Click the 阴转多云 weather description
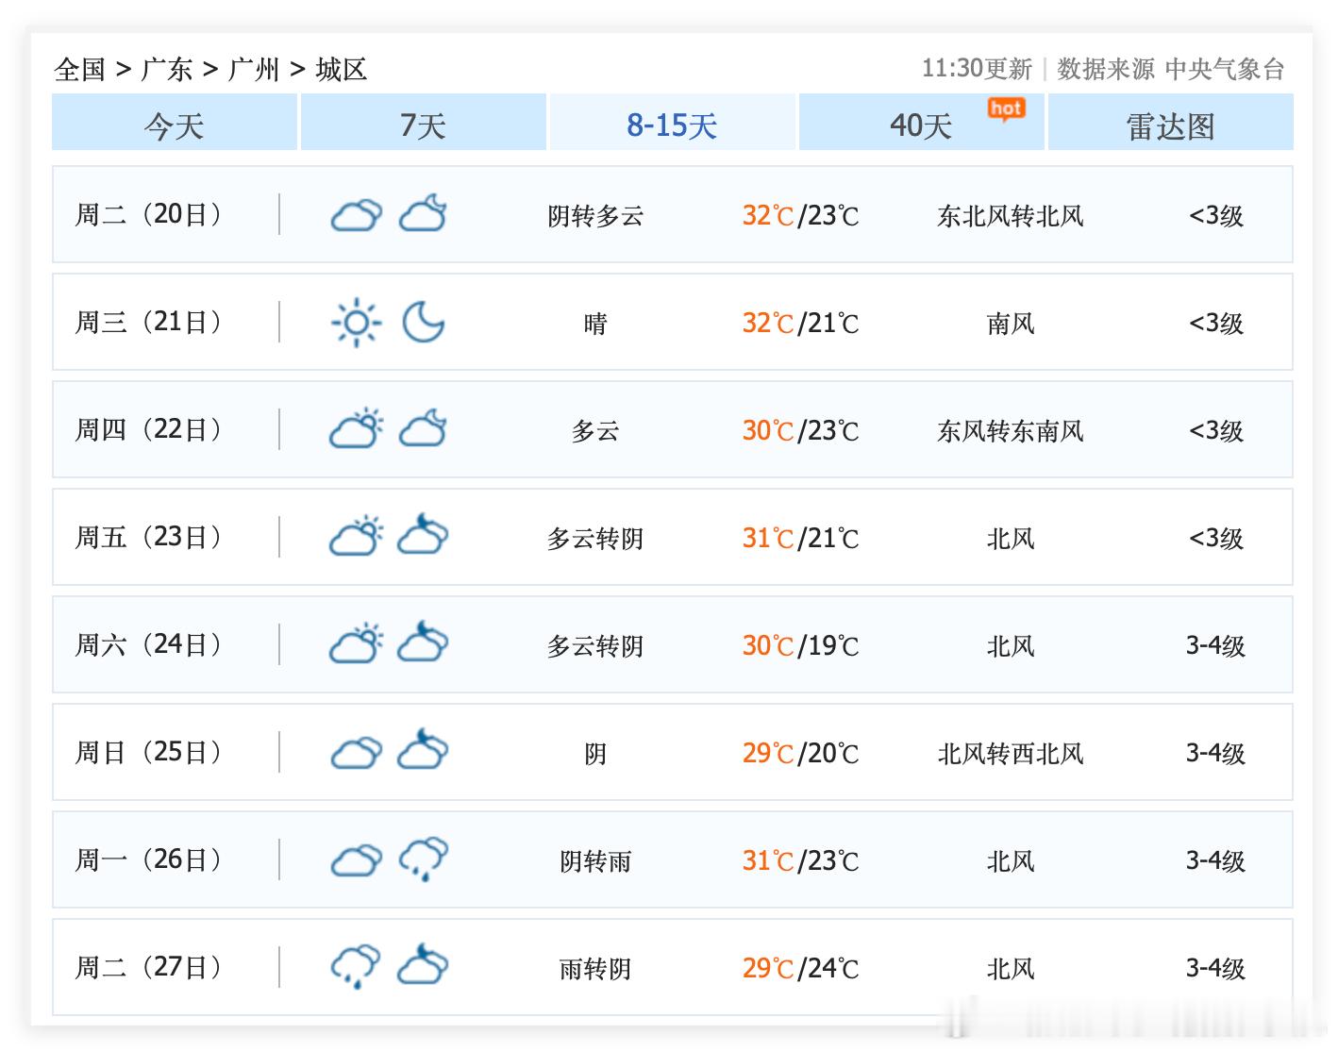 595,216
